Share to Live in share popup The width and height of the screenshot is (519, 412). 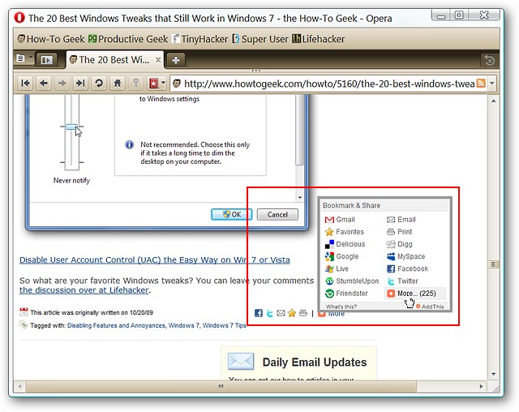point(337,268)
